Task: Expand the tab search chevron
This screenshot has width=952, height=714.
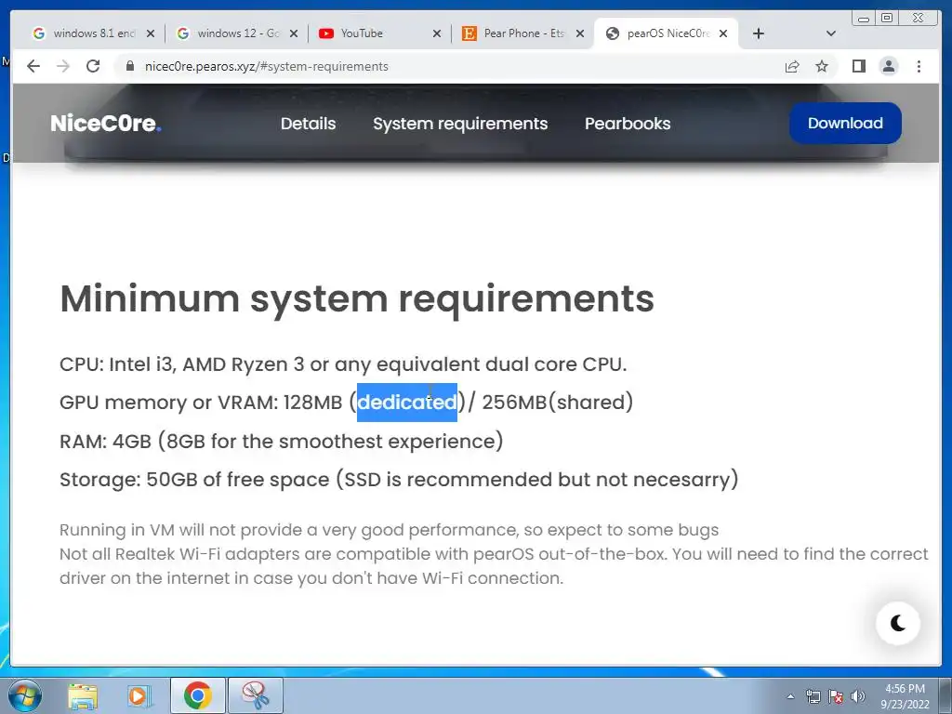Action: tap(831, 33)
